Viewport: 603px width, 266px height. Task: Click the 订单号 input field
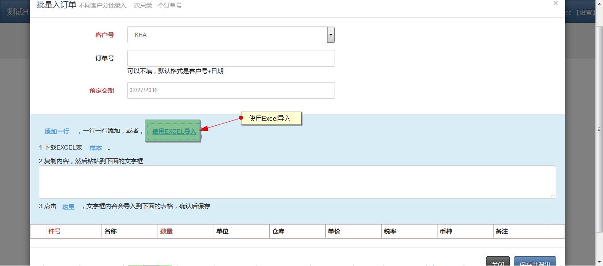point(231,58)
